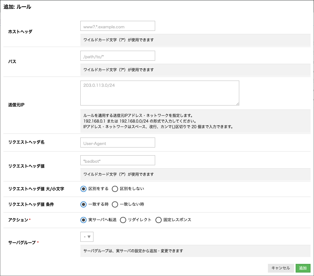Click the red asterisk beside アクション
Viewport: 314px width, 276px height.
click(x=30, y=219)
